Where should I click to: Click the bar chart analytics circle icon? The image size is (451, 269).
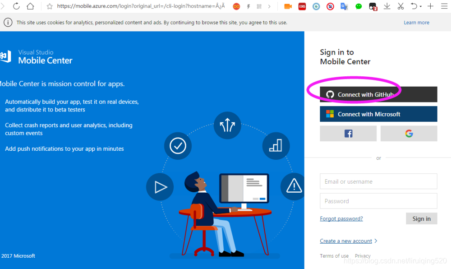[x=276, y=146]
